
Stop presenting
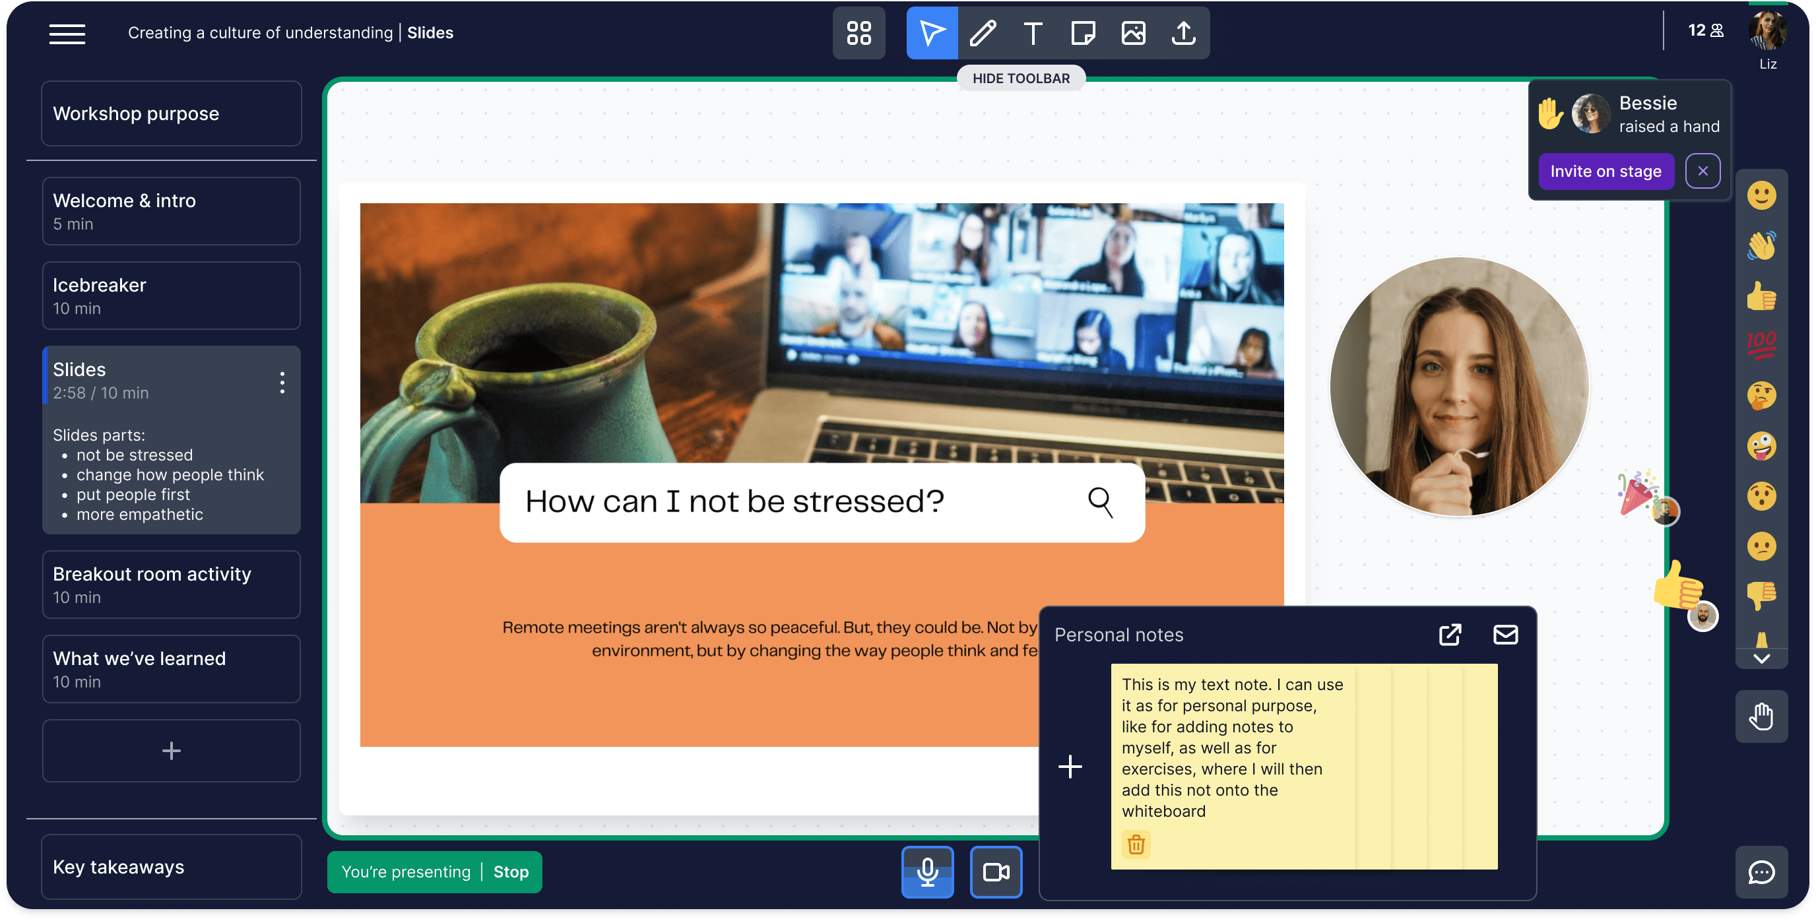point(510,872)
